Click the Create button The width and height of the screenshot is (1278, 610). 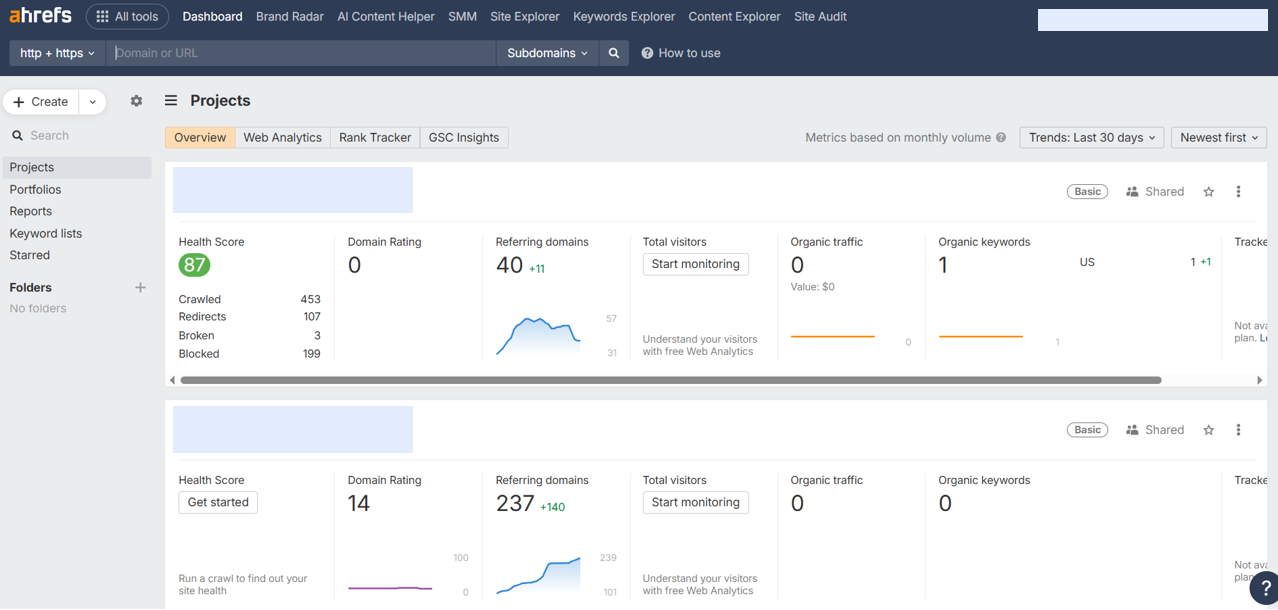point(41,102)
